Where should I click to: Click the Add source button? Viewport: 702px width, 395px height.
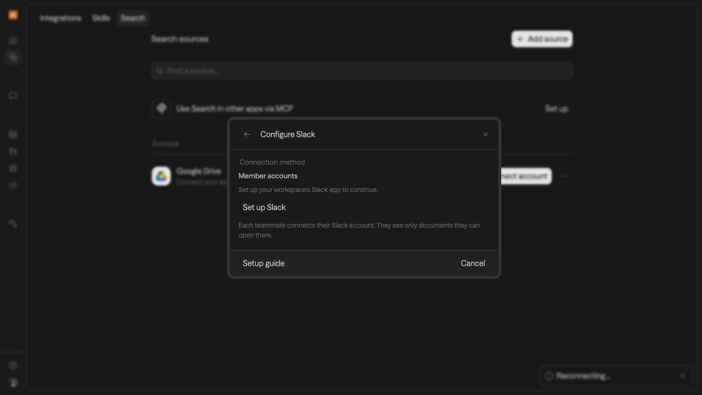pyautogui.click(x=542, y=39)
